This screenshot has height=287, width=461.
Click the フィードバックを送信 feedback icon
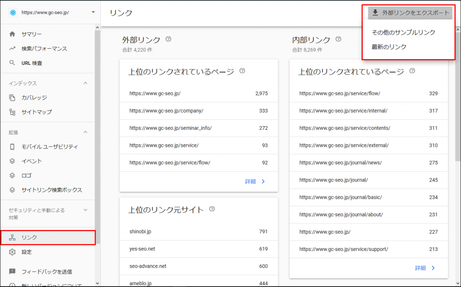12,271
